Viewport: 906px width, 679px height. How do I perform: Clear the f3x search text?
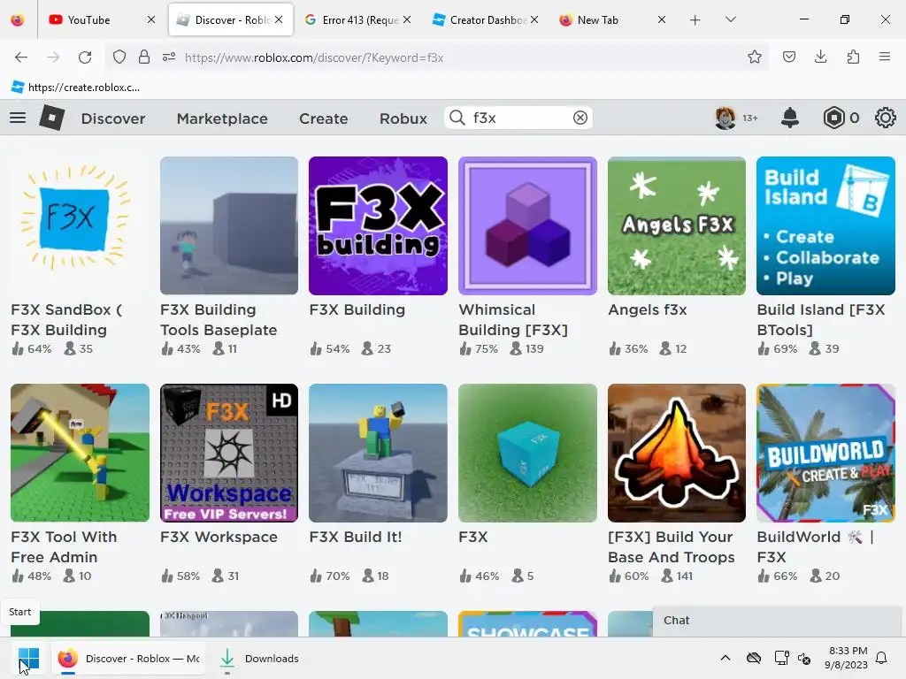pos(580,118)
